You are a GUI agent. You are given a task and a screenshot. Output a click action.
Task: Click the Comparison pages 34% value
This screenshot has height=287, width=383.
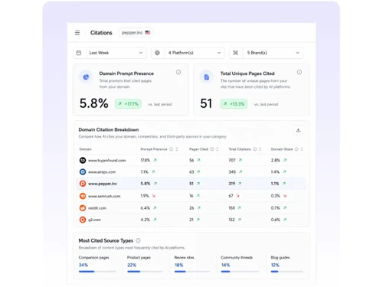(x=83, y=265)
